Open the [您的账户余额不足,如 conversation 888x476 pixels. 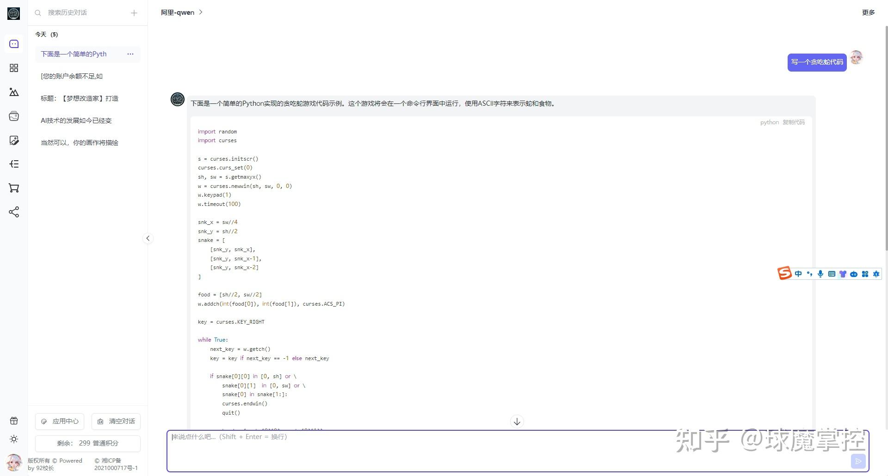click(88, 76)
